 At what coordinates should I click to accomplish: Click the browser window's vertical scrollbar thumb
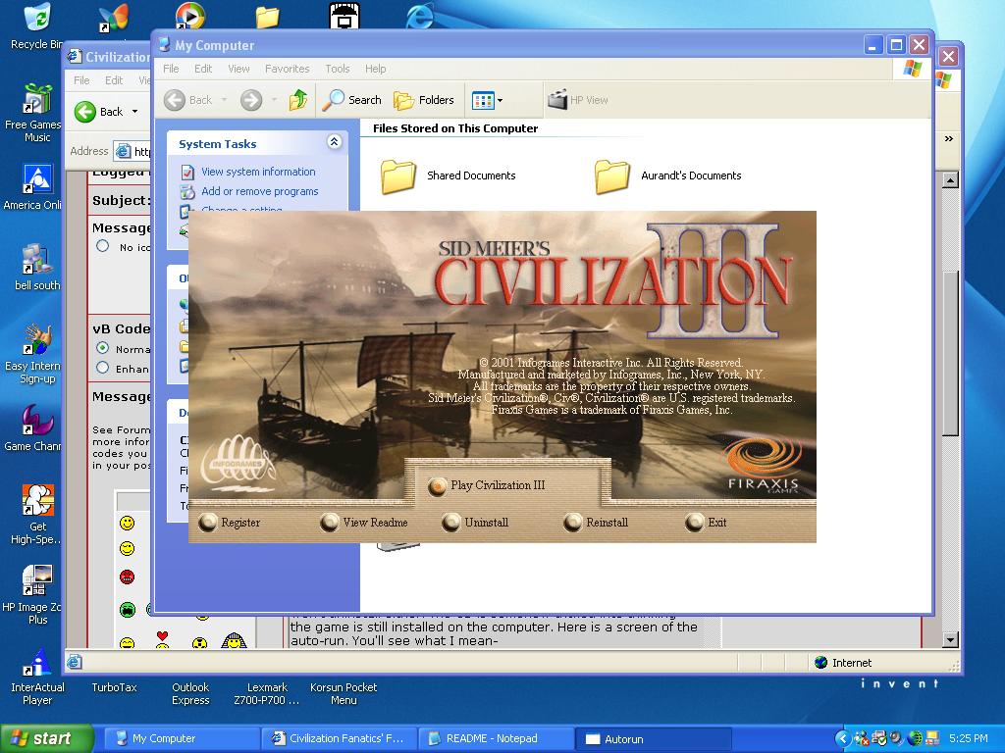[x=950, y=352]
